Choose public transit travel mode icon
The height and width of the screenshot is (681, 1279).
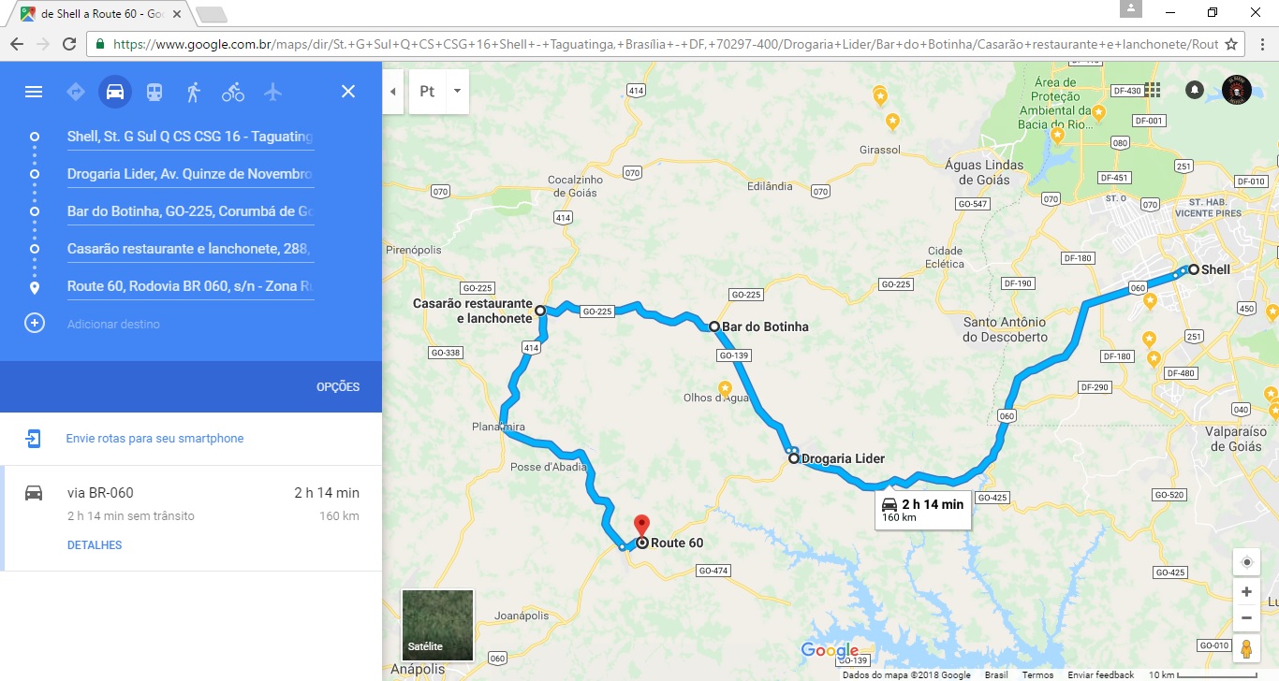click(154, 92)
